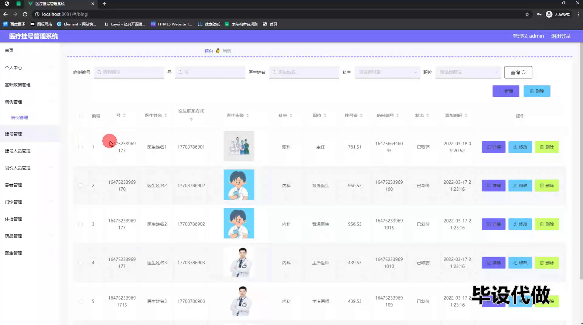Expand the 个人中心 sidebar menu
Screen dimensions: 583x325
pyautogui.click(x=30, y=68)
